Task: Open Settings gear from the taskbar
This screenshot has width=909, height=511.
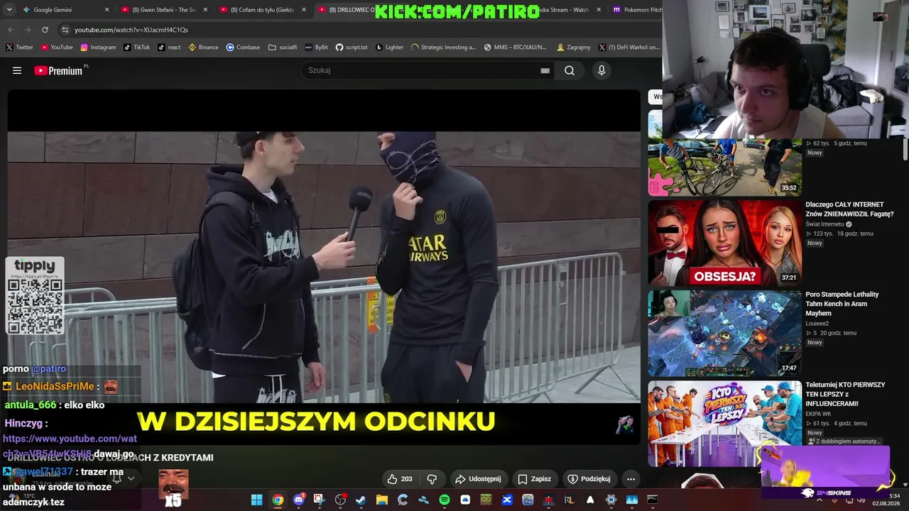Action: tap(611, 500)
